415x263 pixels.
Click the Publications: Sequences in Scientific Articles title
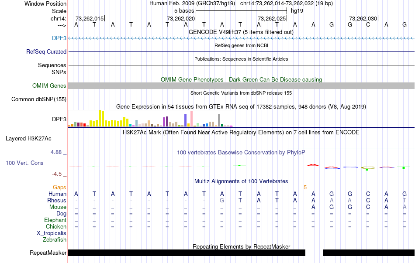click(241, 59)
